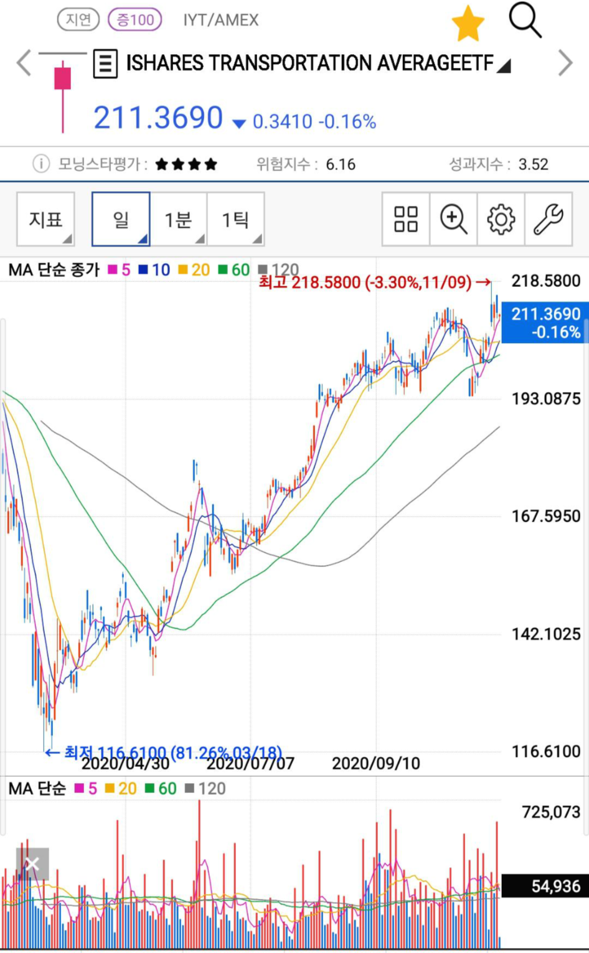Go to next stock with right arrow
The width and height of the screenshot is (589, 953).
[x=565, y=63]
